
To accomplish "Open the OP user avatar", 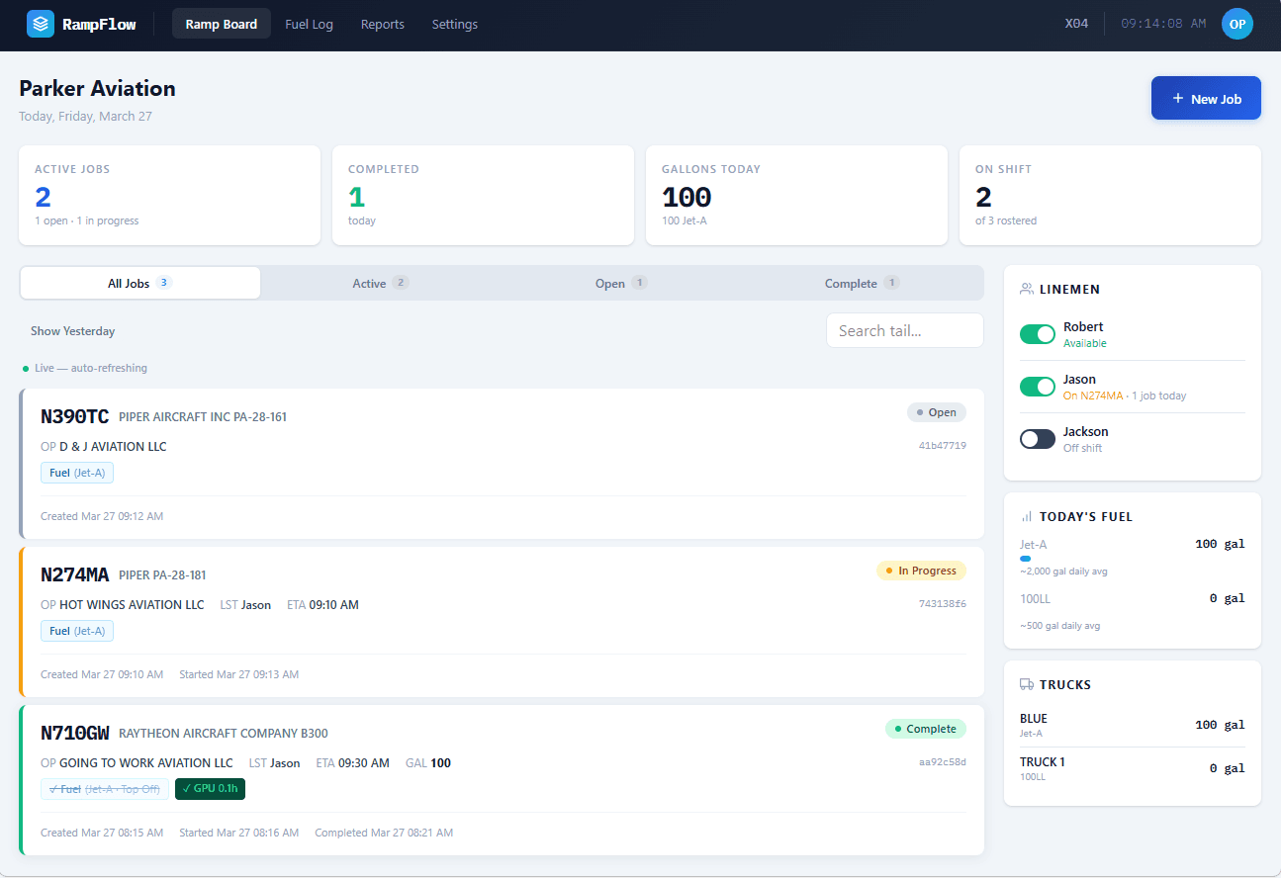I will (1236, 24).
